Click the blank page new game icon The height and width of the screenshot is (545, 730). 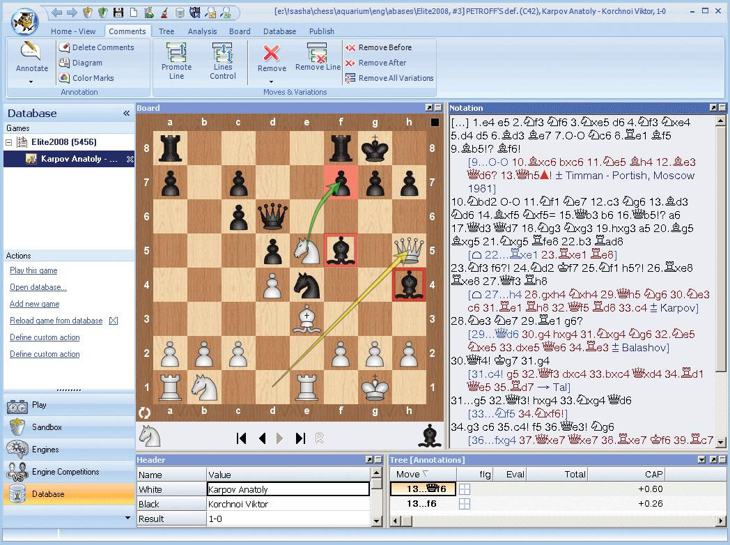[x=134, y=13]
